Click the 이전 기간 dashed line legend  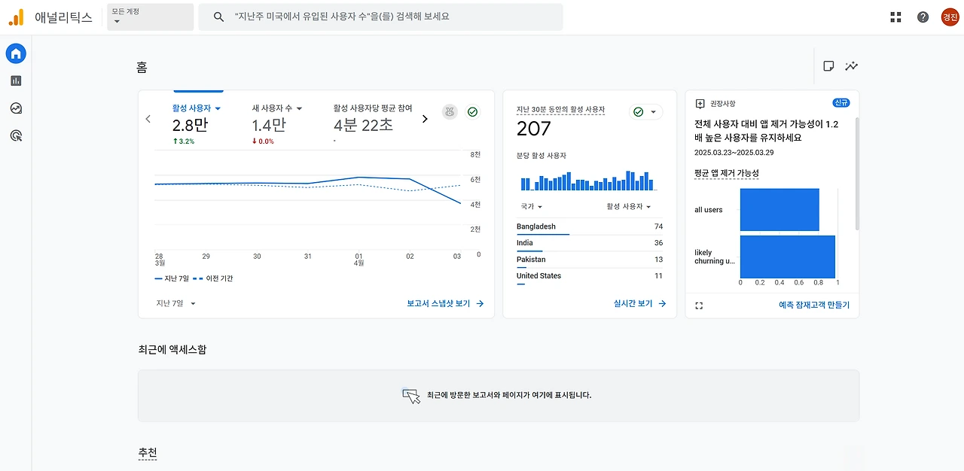coord(213,278)
